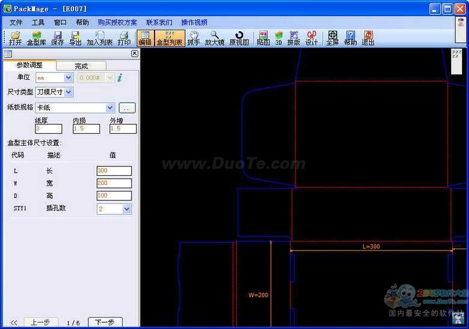This screenshot has width=469, height=329.
Task: Click the 购买授权方案 purchase license link
Action: 117,22
